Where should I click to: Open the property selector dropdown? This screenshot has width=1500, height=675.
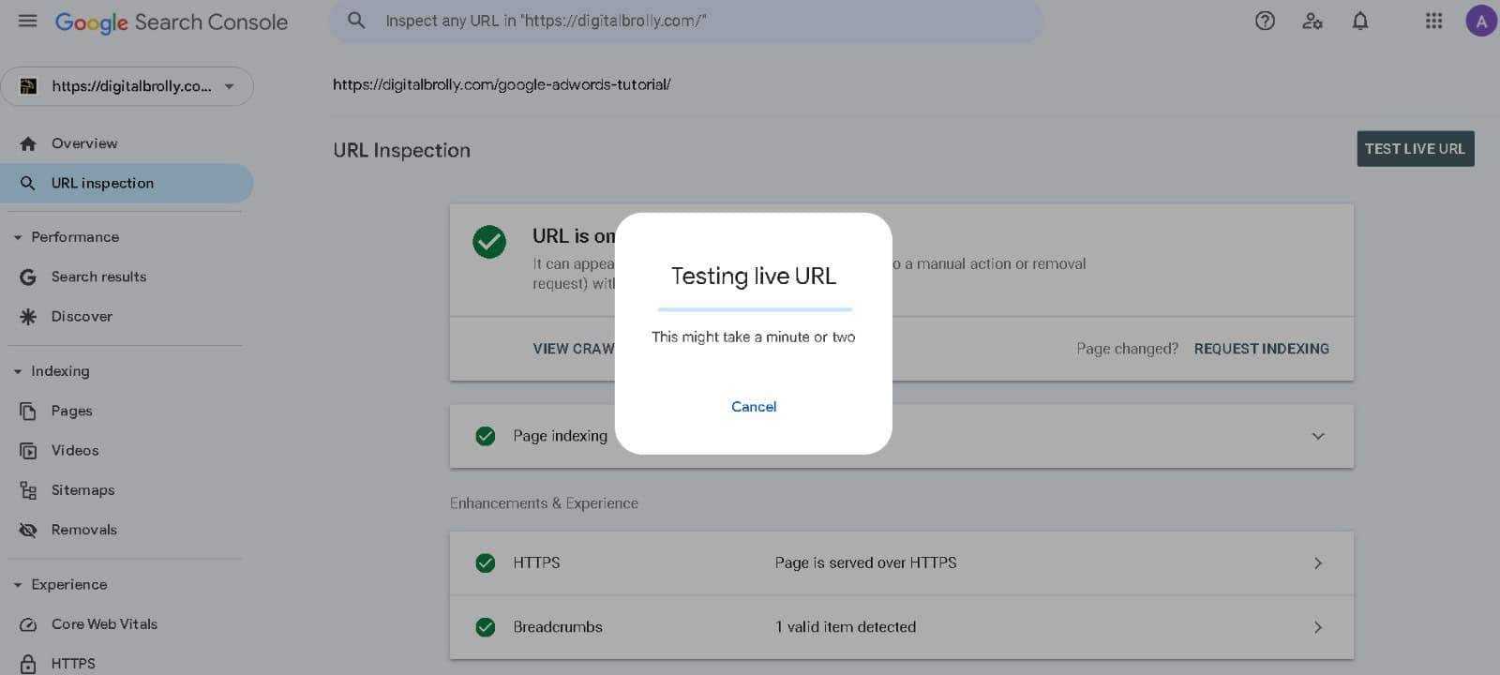(x=229, y=85)
